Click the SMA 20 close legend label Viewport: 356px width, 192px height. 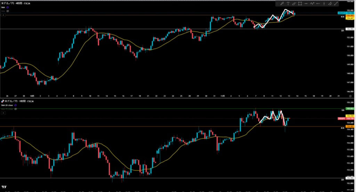[x=7, y=105]
